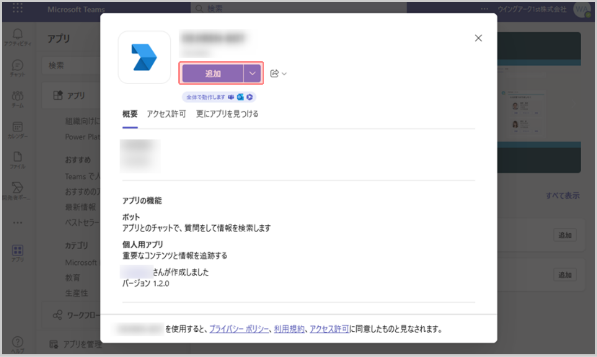This screenshot has width=597, height=357.
Task: Open the top bar ellipsis settings menu
Action: pos(484,9)
